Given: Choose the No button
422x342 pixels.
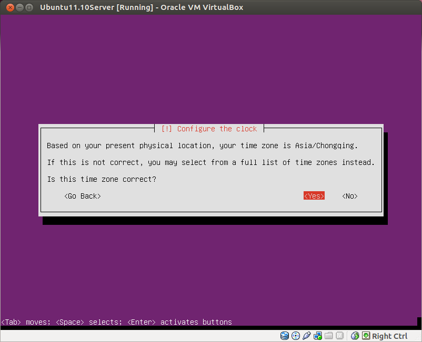Looking at the screenshot, I should 349,195.
